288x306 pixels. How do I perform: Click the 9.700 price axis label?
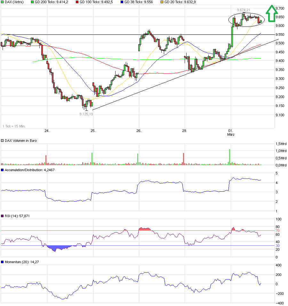point(280,8)
